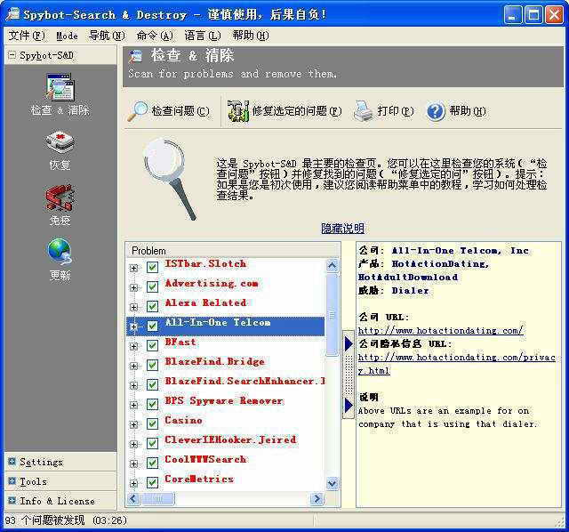The image size is (569, 532).
Task: Expand the Settings sidebar section
Action: click(x=12, y=462)
